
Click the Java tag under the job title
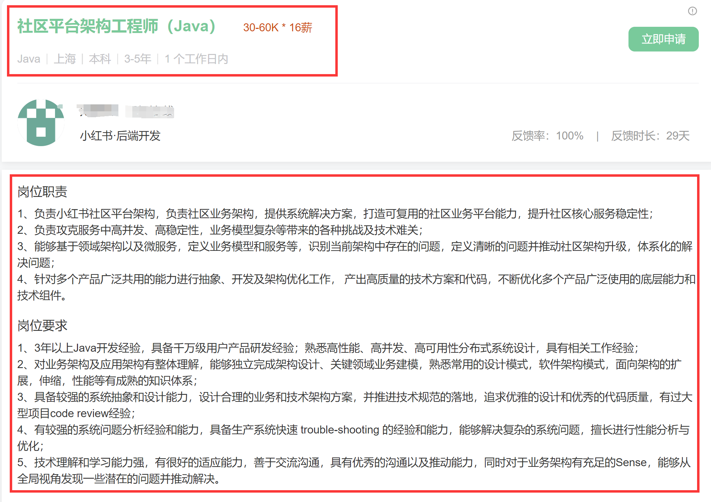click(29, 59)
